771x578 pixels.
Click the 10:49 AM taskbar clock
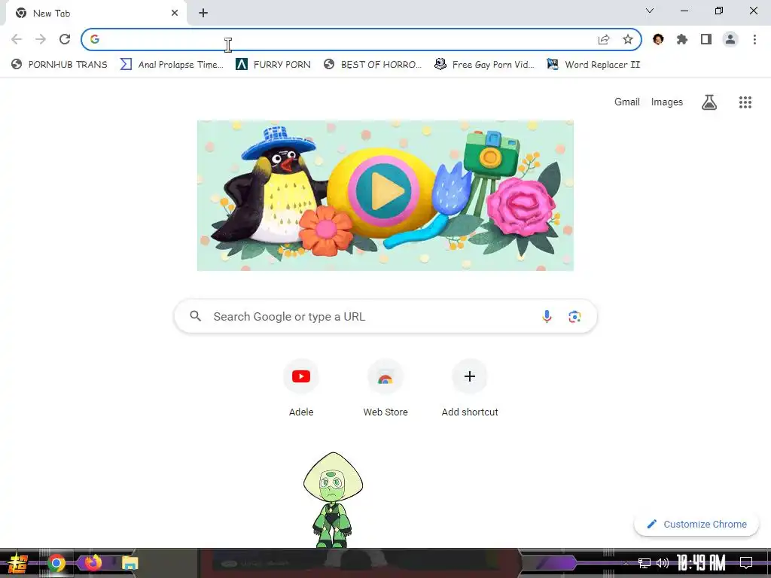click(701, 563)
